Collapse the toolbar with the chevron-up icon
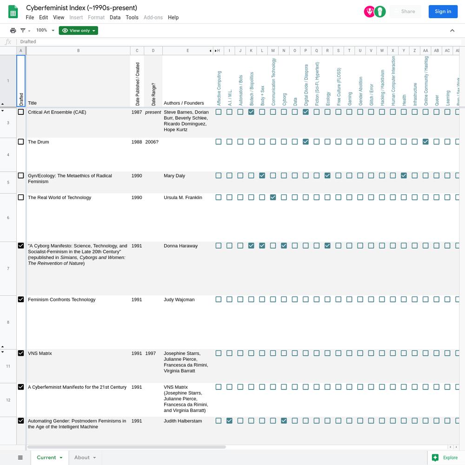This screenshot has width=465, height=465. 452,31
